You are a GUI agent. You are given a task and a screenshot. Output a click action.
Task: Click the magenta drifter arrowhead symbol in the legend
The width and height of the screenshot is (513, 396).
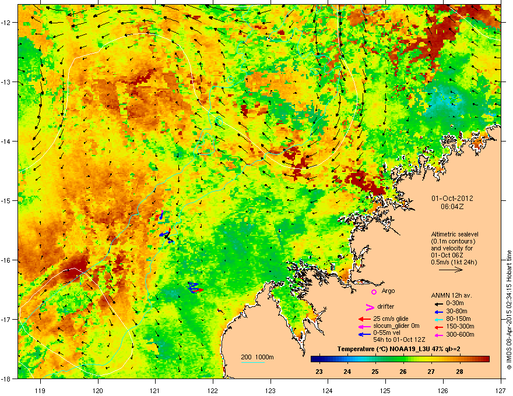[x=370, y=307]
